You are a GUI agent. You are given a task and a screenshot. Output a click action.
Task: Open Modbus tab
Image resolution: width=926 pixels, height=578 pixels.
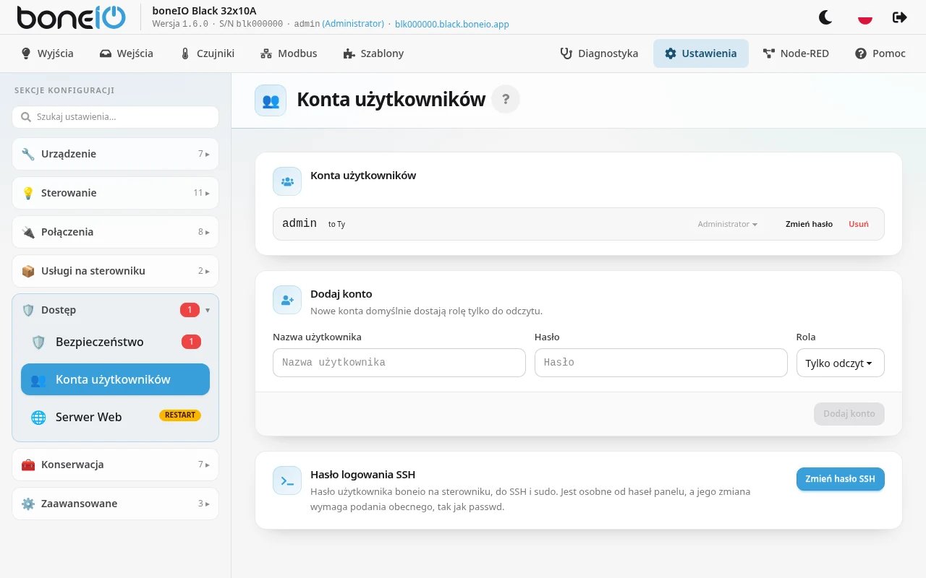coord(289,53)
